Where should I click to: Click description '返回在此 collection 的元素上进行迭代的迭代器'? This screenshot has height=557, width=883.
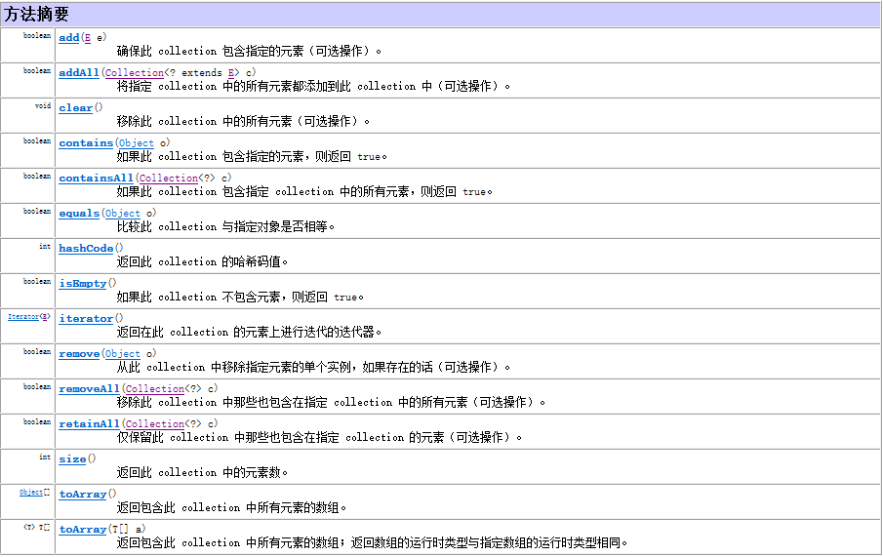point(246,333)
